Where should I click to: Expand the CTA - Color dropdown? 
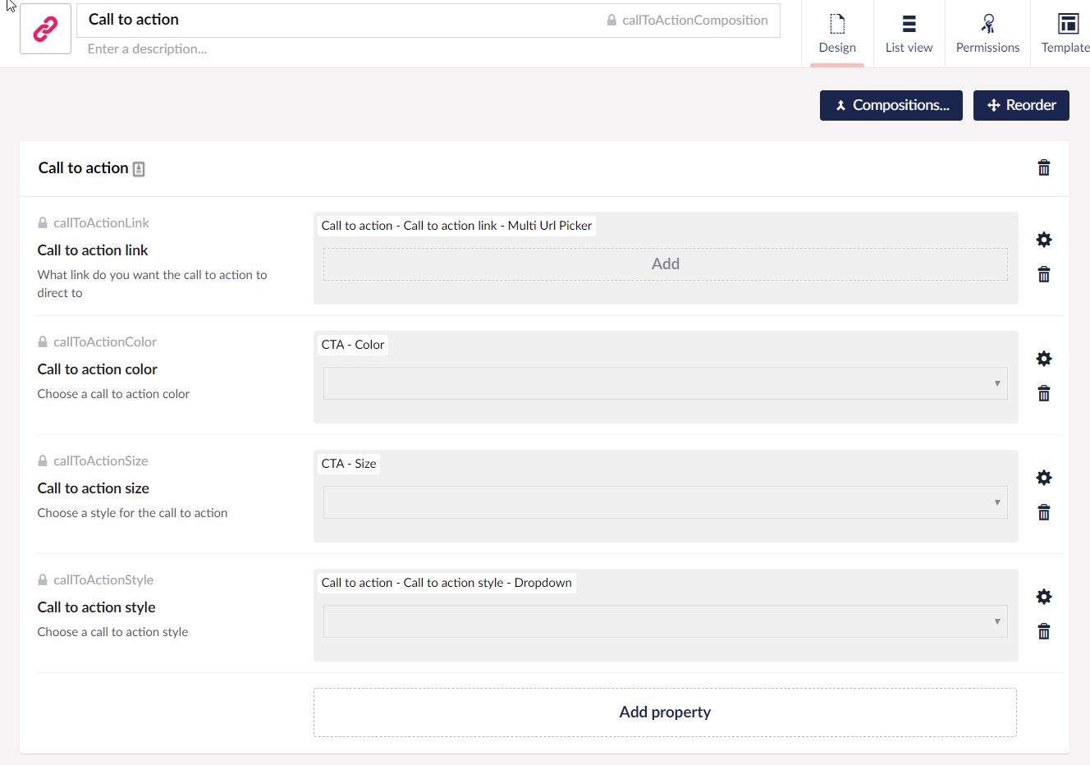[x=665, y=383]
